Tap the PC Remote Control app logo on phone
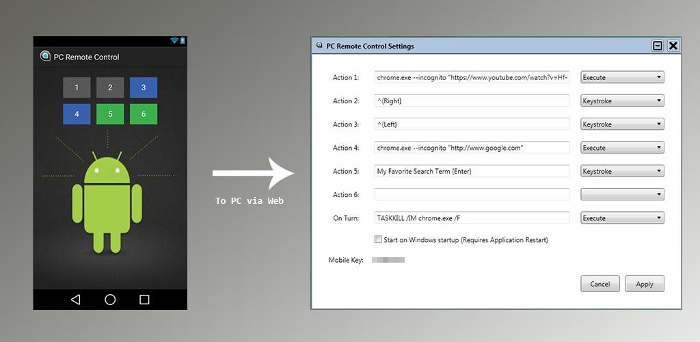700x342 pixels. [45, 56]
